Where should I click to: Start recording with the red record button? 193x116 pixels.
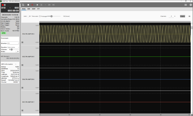point(32,5)
